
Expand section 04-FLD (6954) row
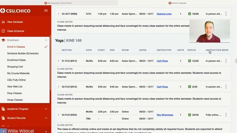click(59, 115)
